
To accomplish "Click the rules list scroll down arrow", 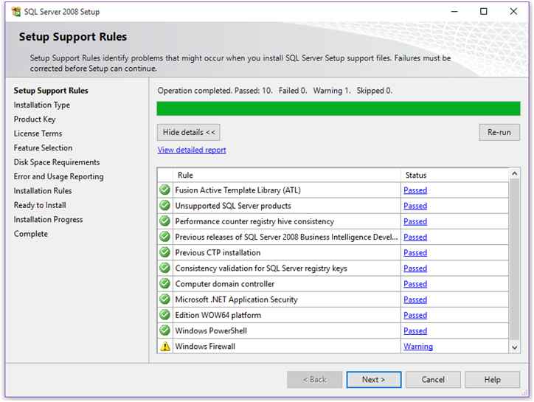I will [515, 347].
